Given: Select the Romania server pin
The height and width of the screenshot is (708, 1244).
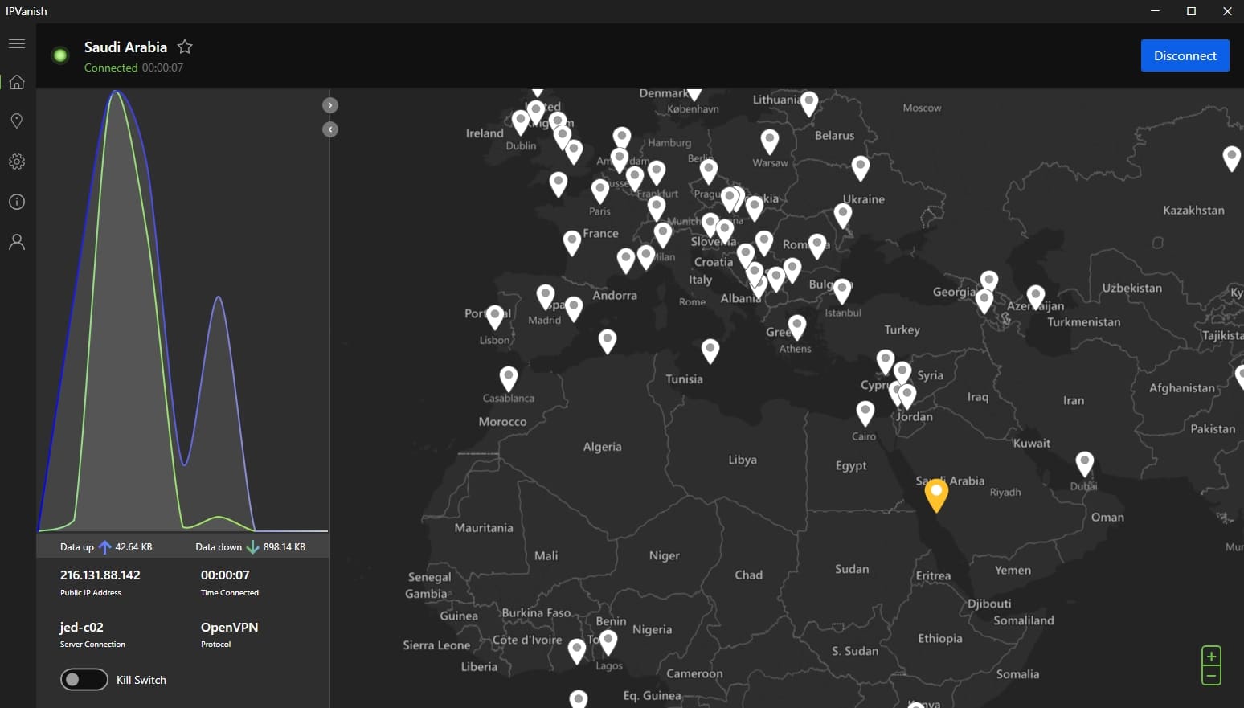Looking at the screenshot, I should 817,246.
